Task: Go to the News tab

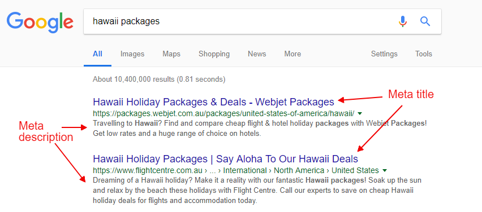Action: [257, 54]
